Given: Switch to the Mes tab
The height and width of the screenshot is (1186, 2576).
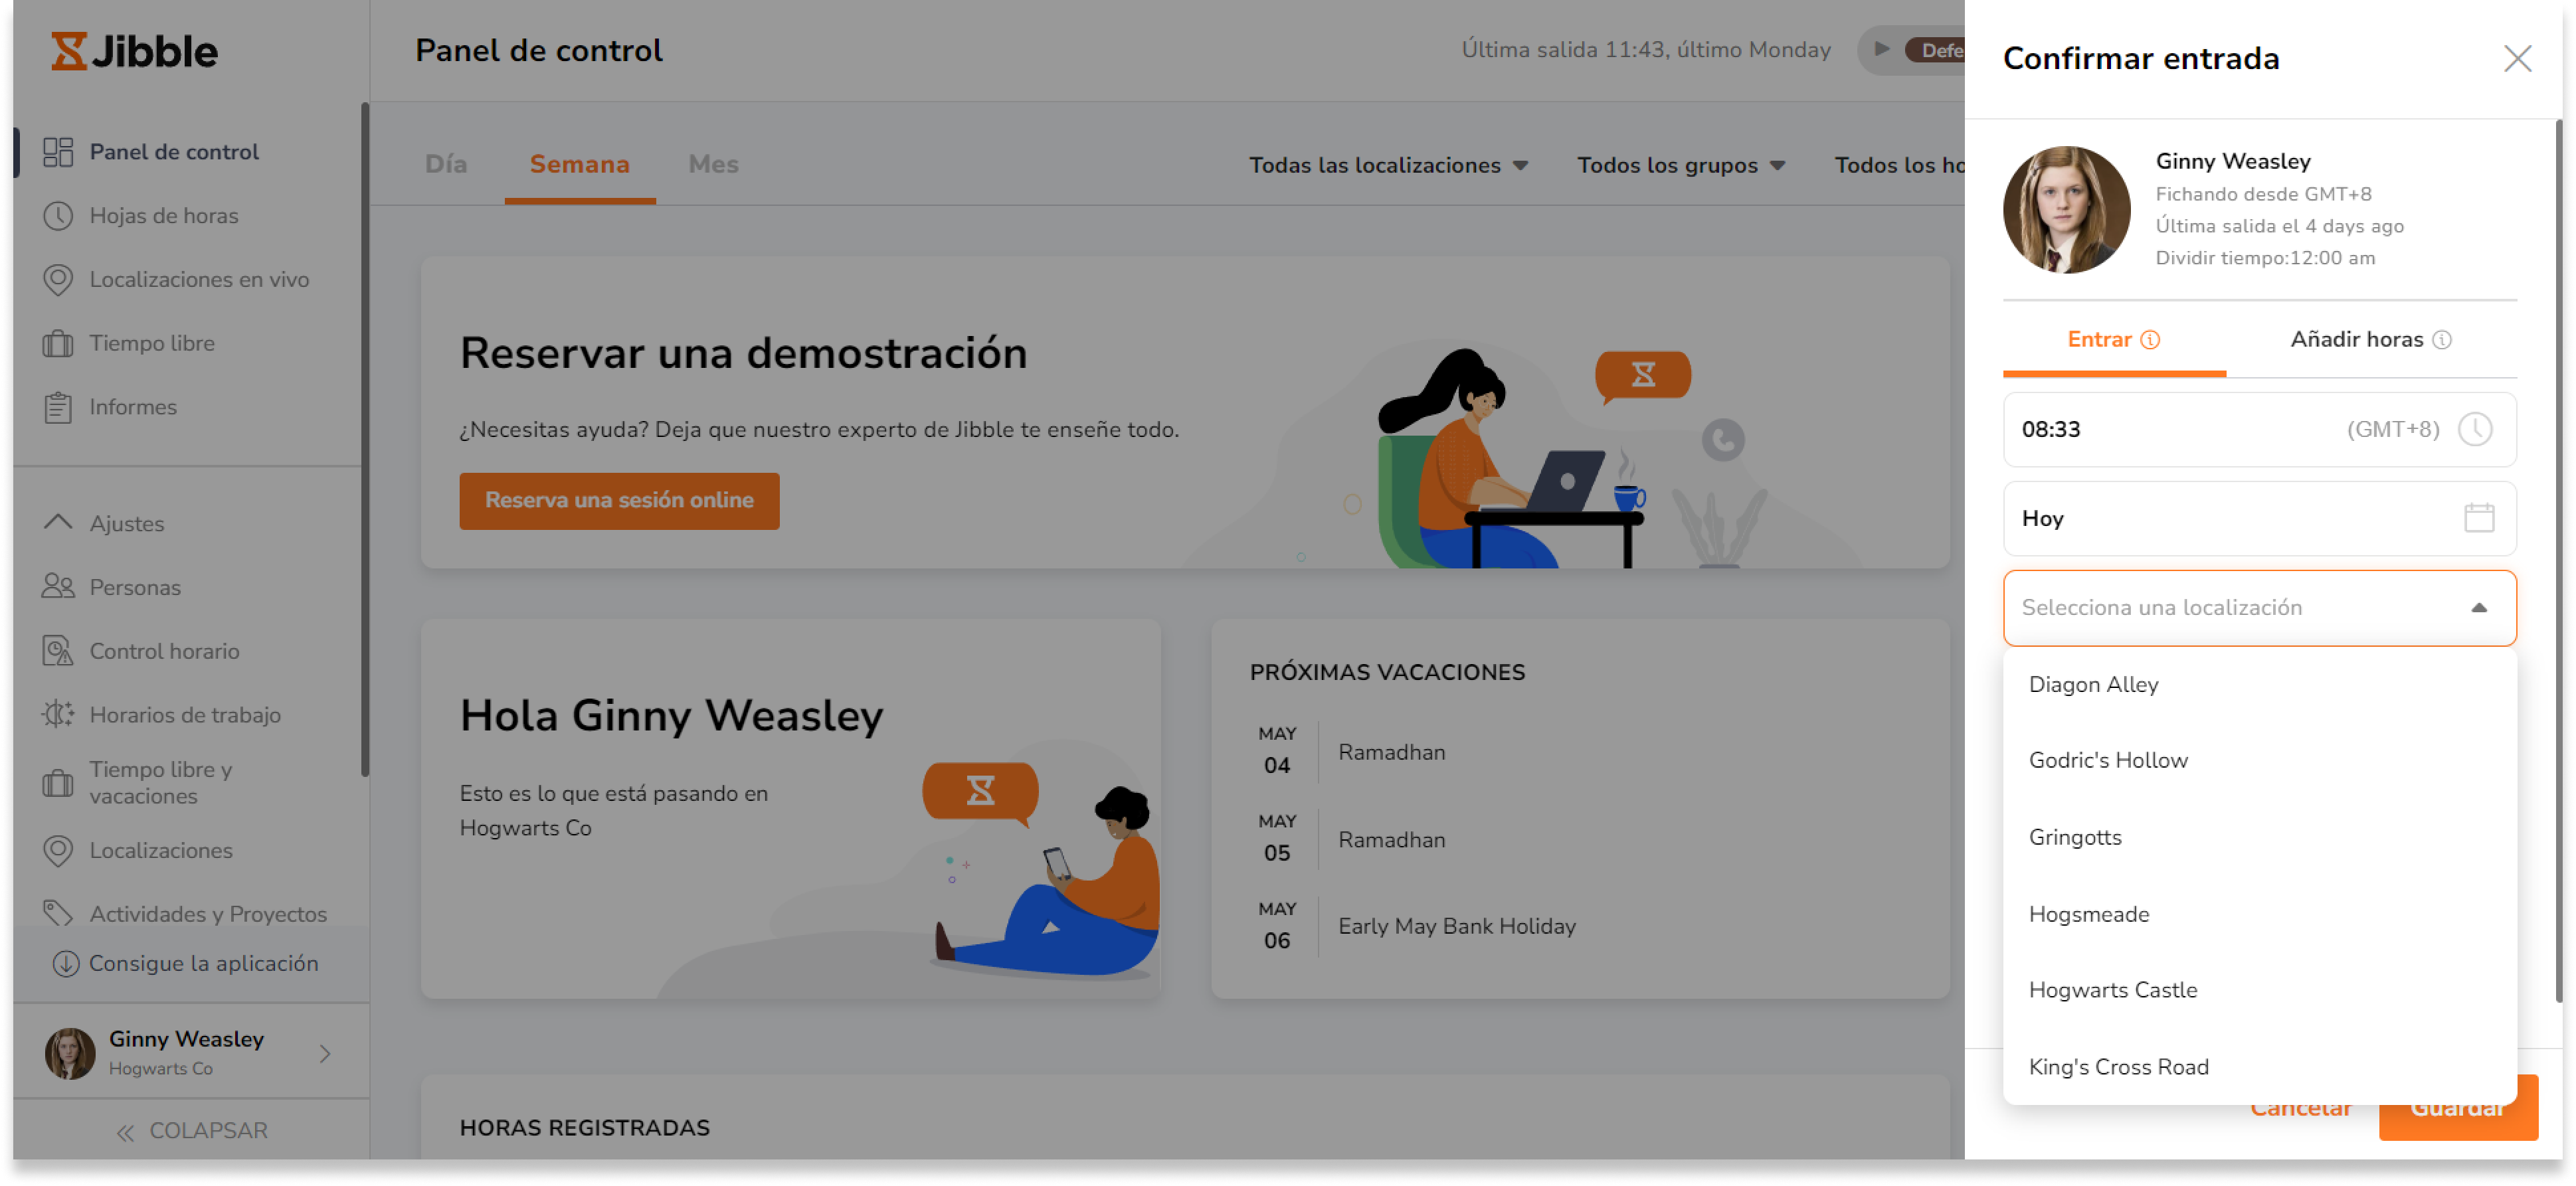Looking at the screenshot, I should pos(714,164).
